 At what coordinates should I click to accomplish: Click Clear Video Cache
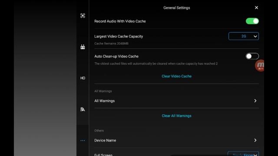[177, 76]
